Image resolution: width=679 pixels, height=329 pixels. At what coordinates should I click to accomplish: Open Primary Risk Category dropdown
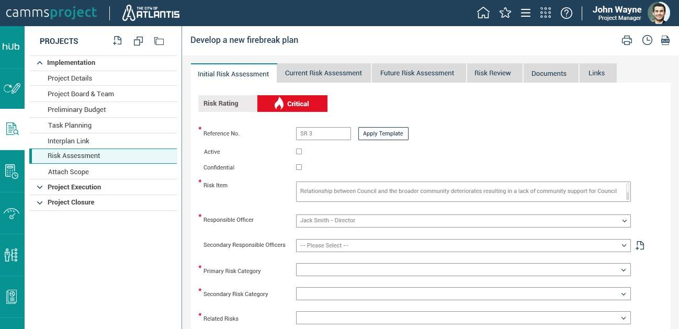[463, 270]
